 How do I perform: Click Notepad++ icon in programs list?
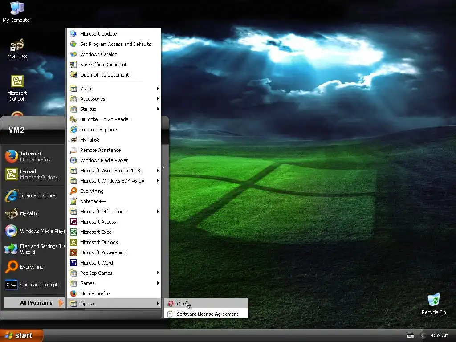73,201
